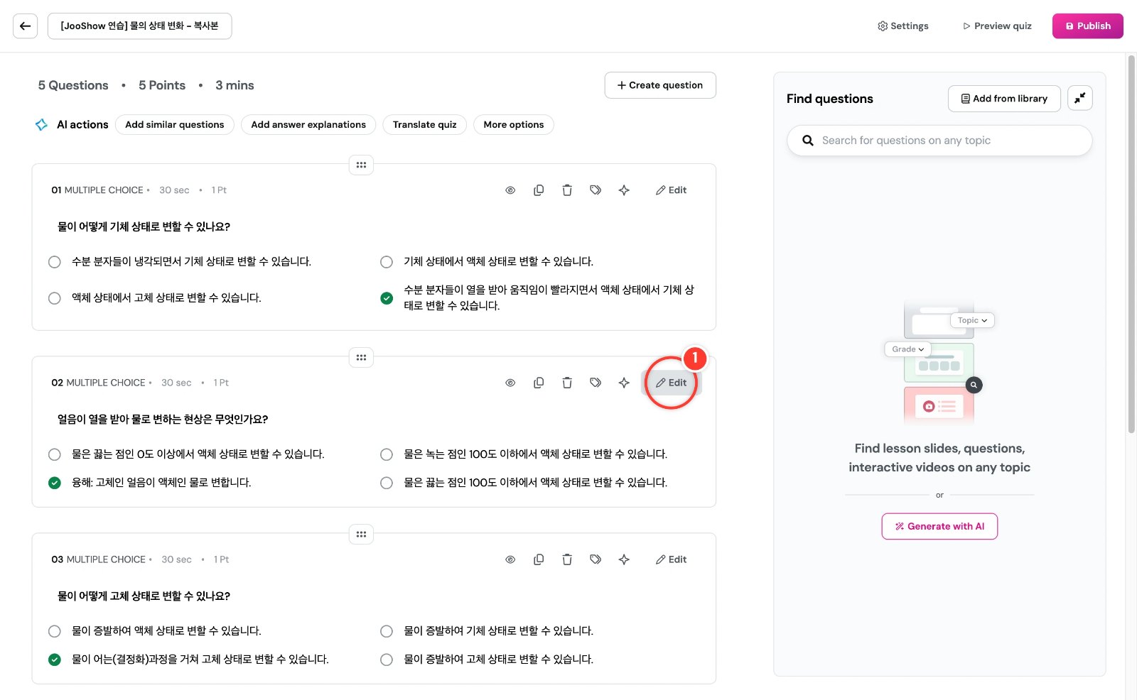Open quiz Settings

[x=903, y=26]
